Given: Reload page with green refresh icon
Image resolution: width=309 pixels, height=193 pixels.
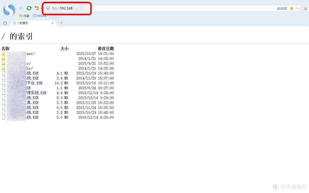Looking at the screenshot, I should [29, 8].
